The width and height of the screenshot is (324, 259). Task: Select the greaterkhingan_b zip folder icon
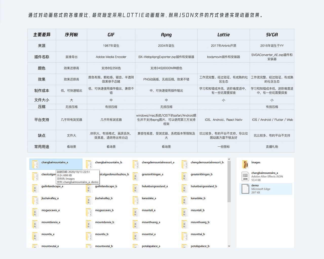(185, 176)
